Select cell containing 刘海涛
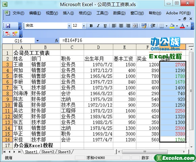Image resolution: width=196 pixels, height=162 pixels. [22, 93]
